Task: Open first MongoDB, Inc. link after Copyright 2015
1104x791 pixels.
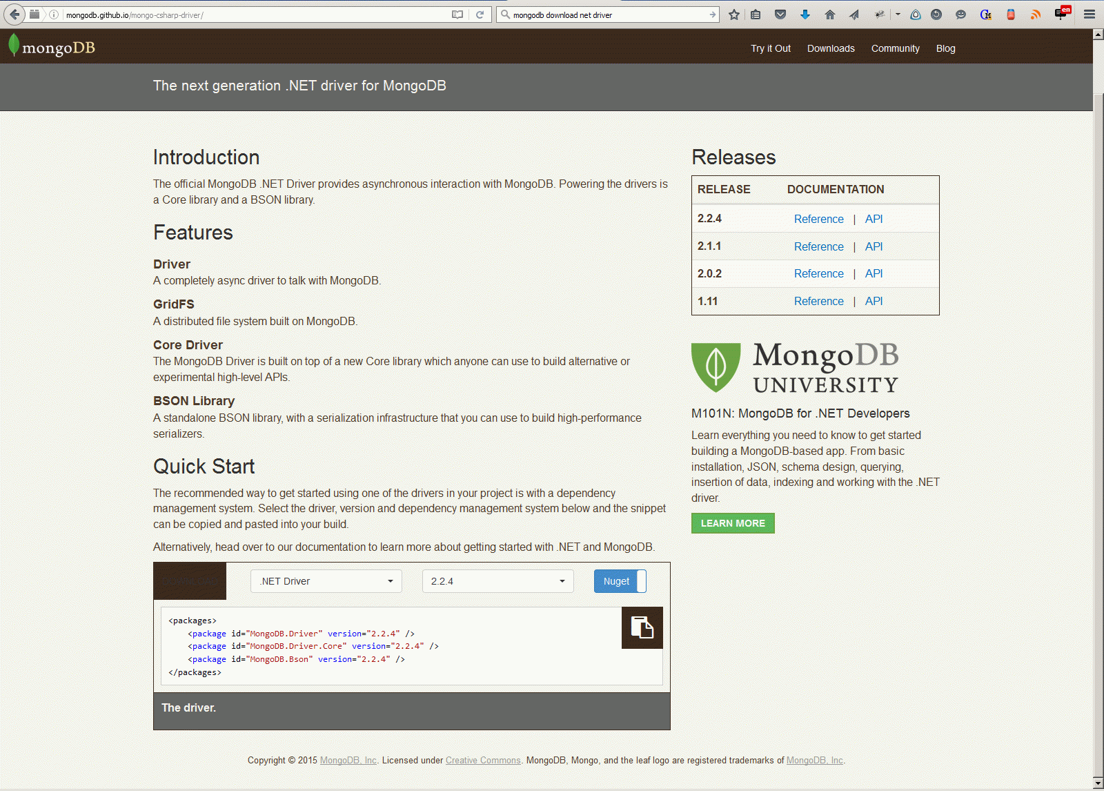Action: point(348,761)
